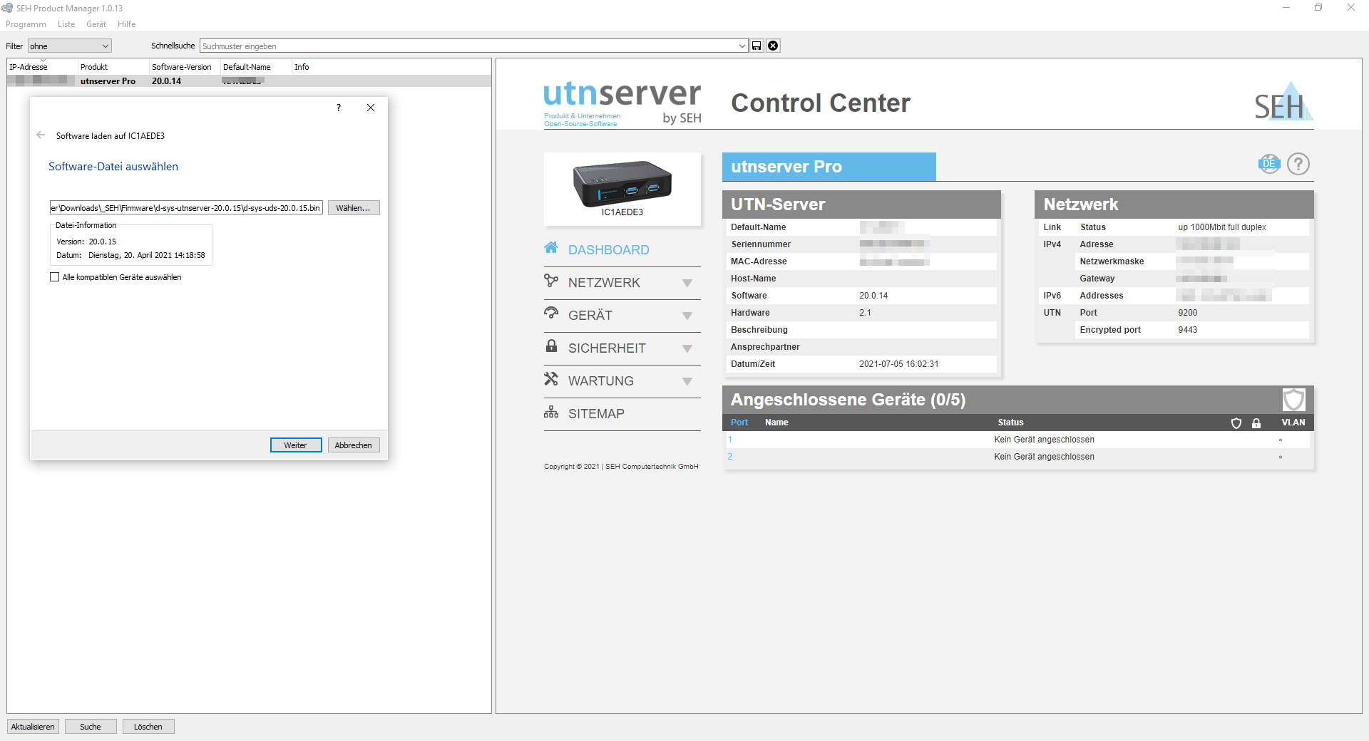This screenshot has height=741, width=1369.
Task: Expand the WARTUNG menu section
Action: 687,381
